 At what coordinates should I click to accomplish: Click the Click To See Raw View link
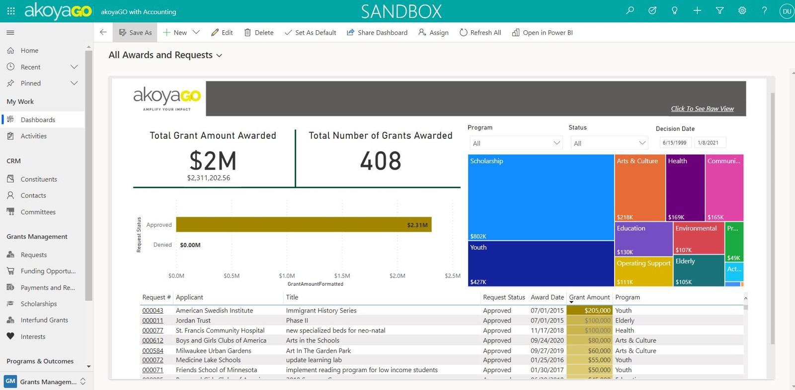702,109
